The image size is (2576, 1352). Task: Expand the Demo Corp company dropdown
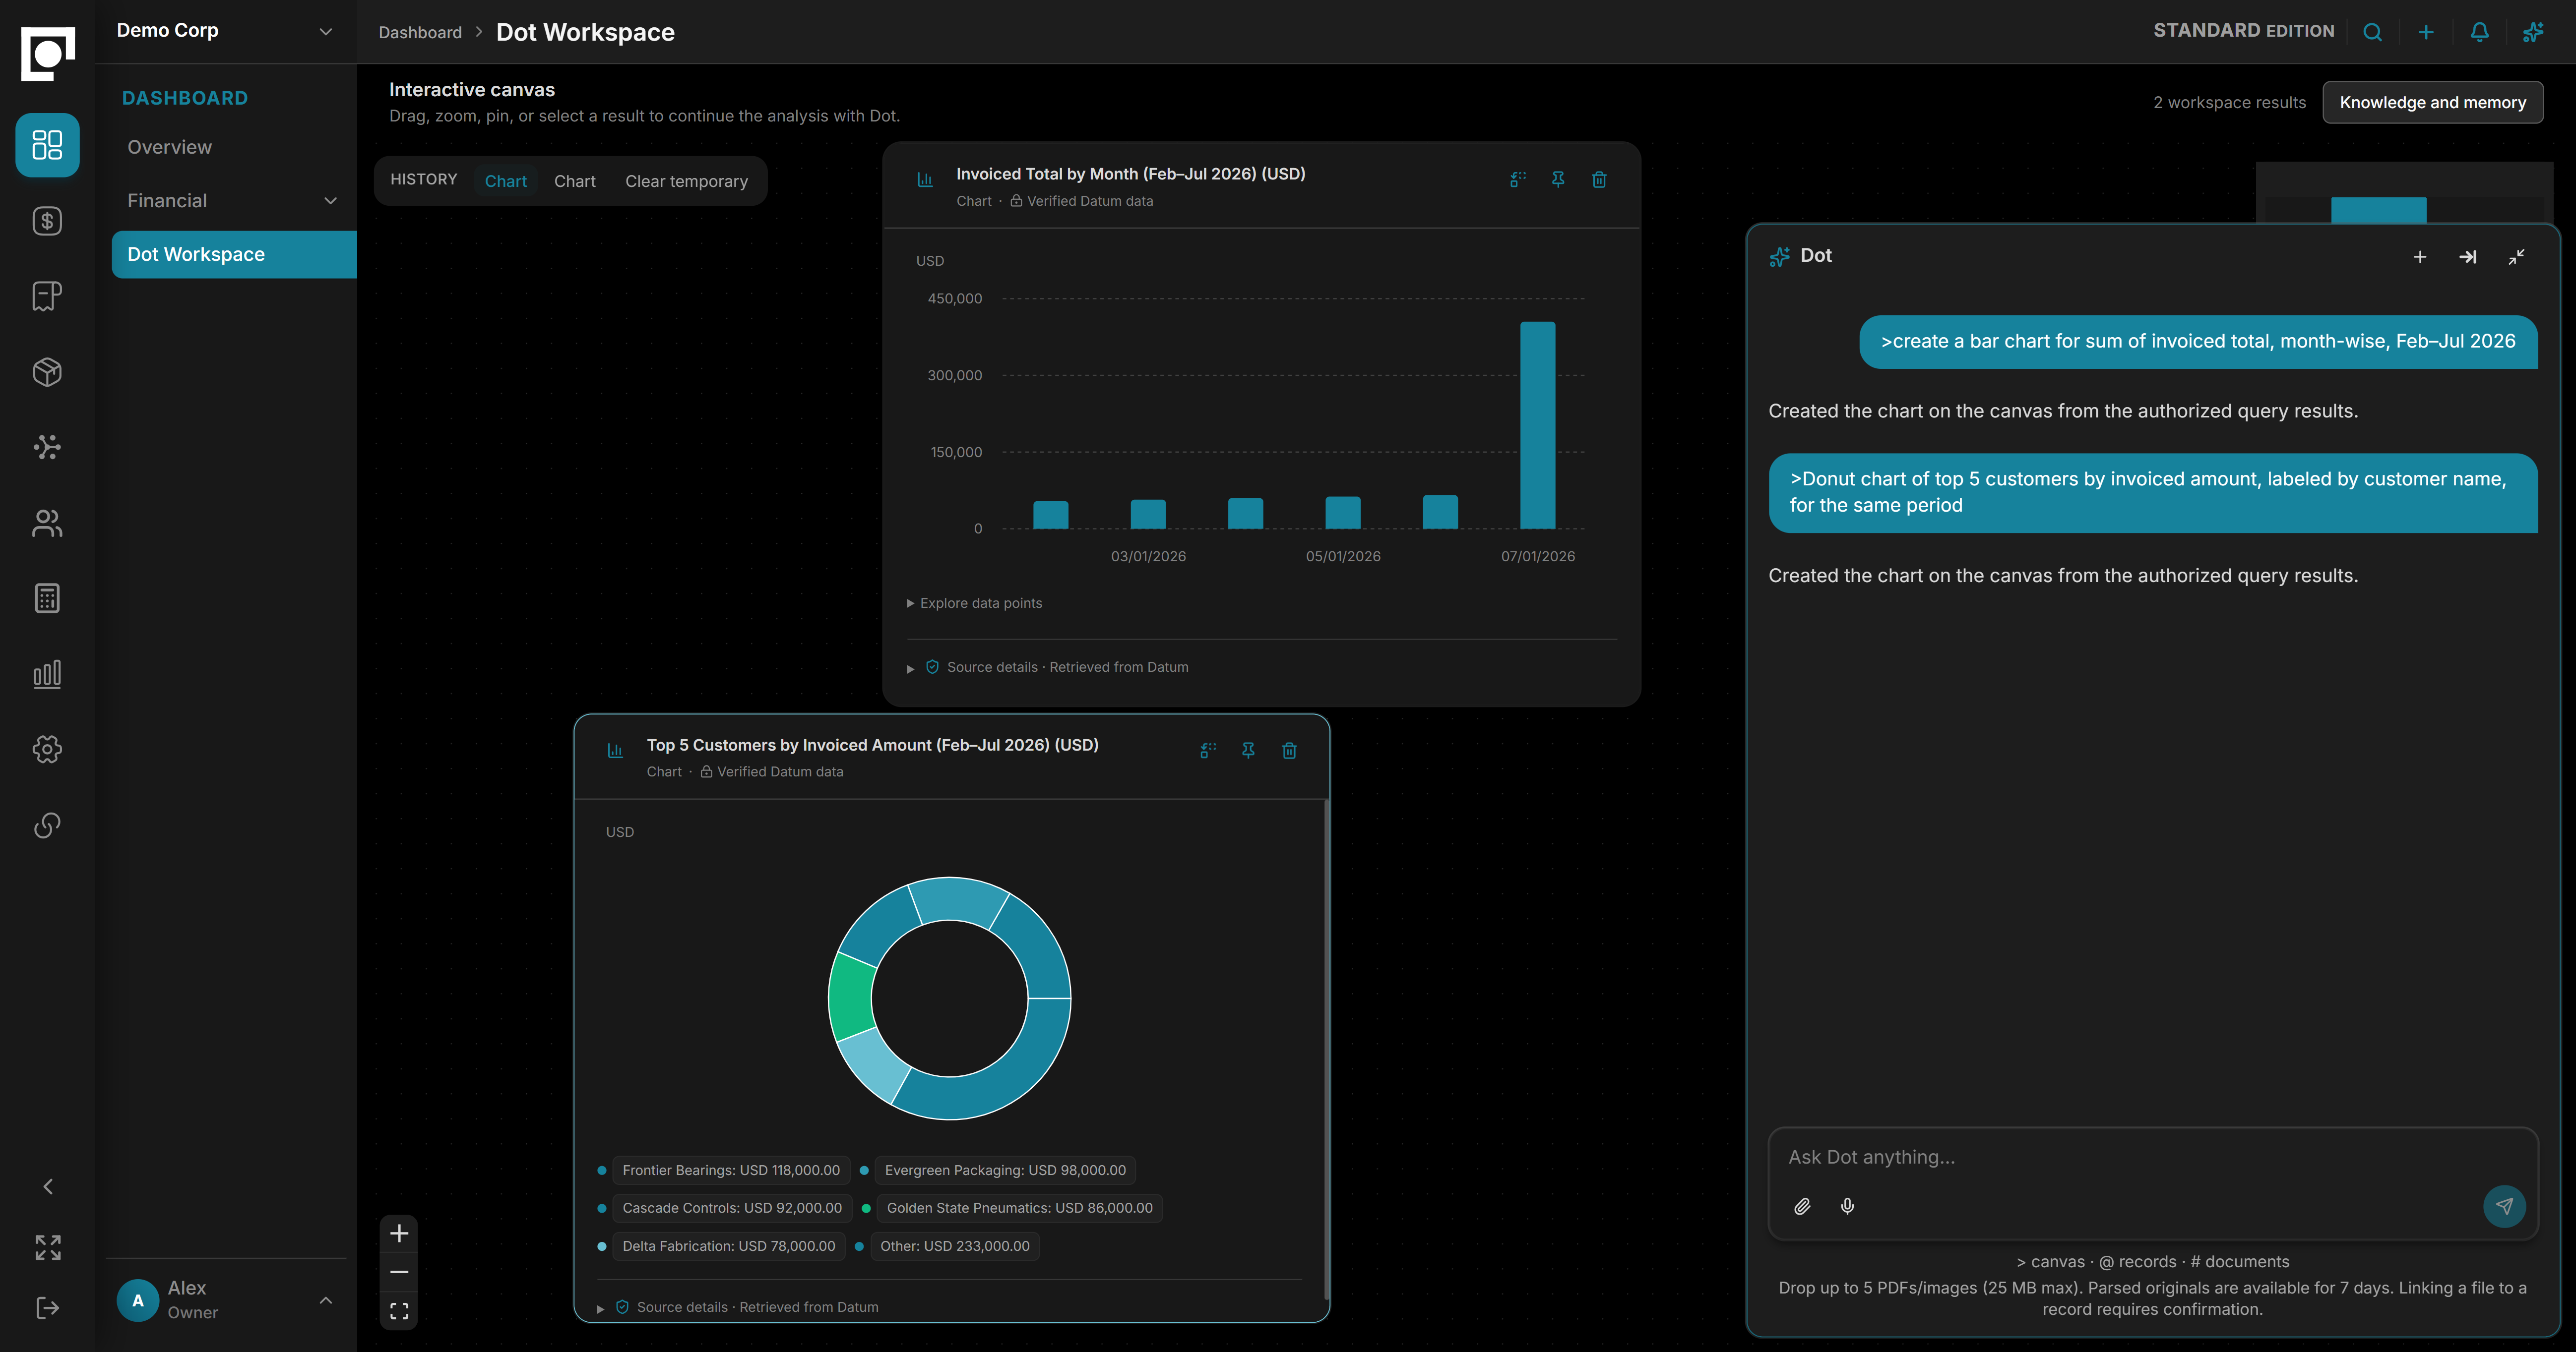(x=325, y=31)
